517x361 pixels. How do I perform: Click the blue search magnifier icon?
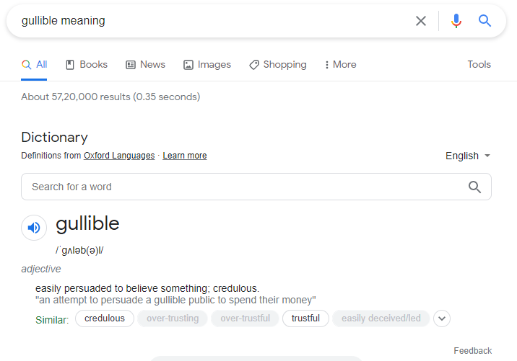485,21
